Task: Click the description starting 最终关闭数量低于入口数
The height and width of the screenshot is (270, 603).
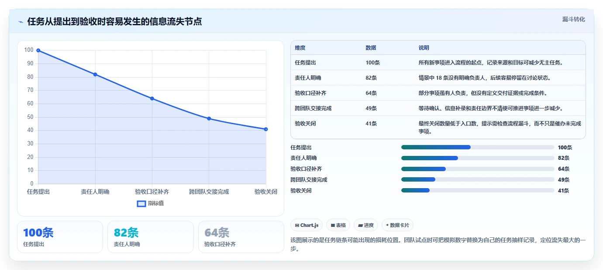Action: coord(500,127)
